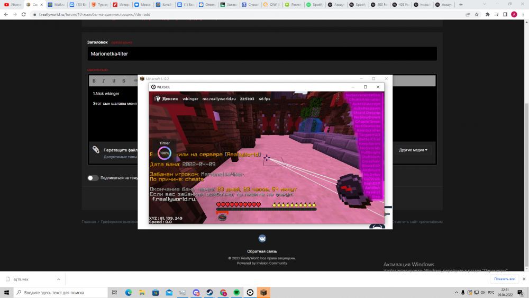Open the Chrome profile avatar A

tap(514, 14)
